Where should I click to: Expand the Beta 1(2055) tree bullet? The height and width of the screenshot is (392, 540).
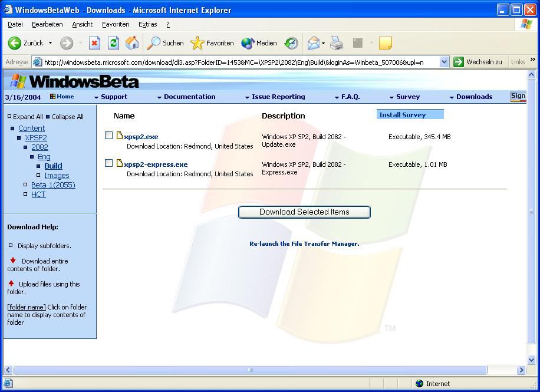tap(25, 185)
